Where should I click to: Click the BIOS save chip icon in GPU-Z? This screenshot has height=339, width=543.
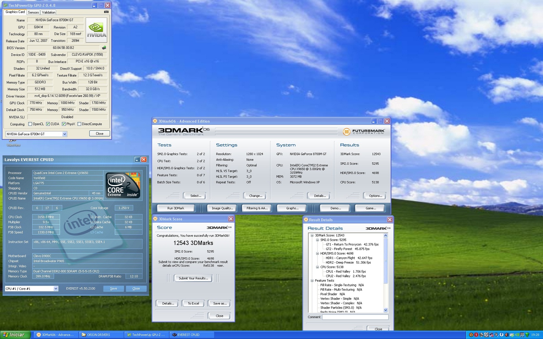pos(104,48)
